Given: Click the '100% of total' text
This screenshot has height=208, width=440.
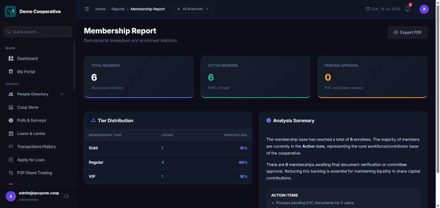Looking at the screenshot, I should click(x=218, y=88).
